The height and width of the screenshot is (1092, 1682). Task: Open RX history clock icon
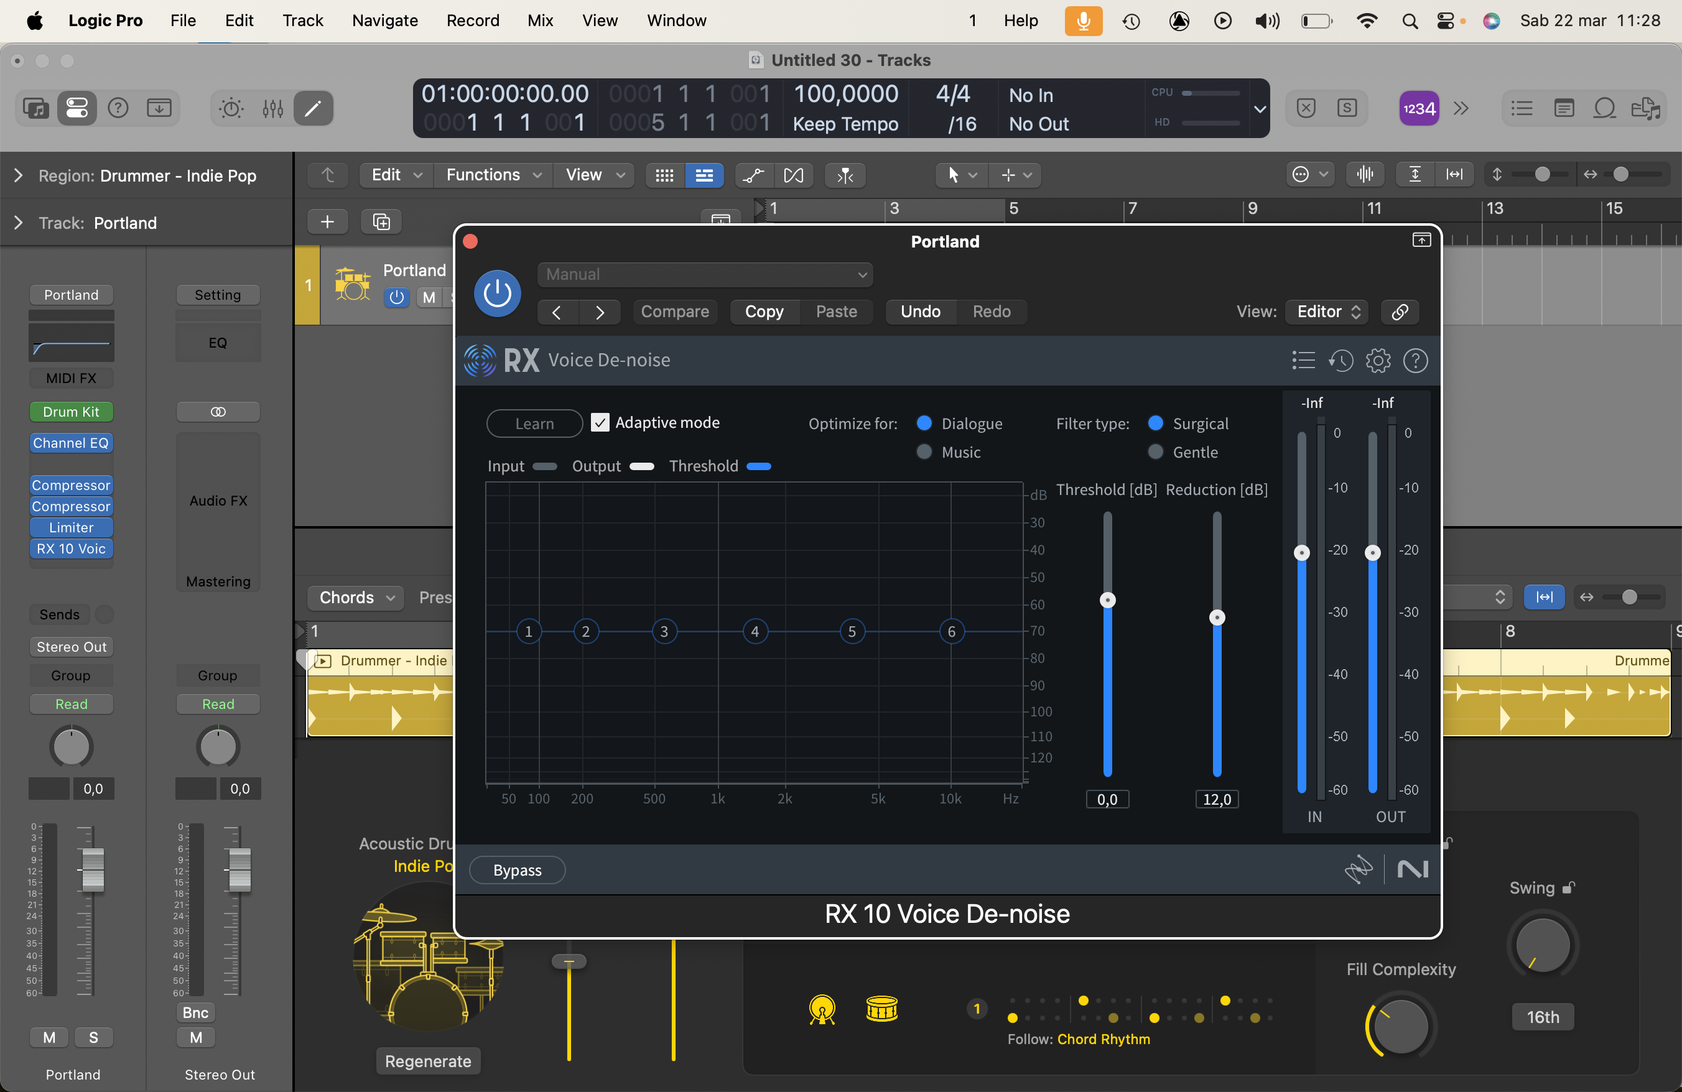pos(1340,360)
